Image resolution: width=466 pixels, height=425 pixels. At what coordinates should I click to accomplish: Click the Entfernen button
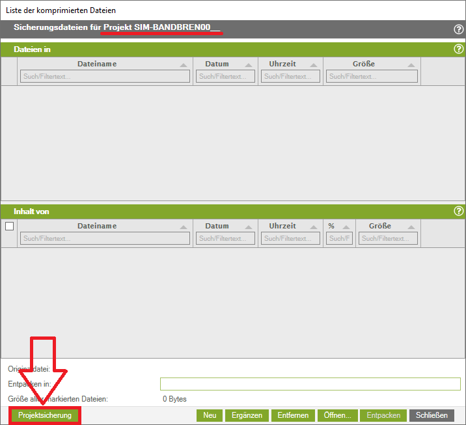click(292, 415)
